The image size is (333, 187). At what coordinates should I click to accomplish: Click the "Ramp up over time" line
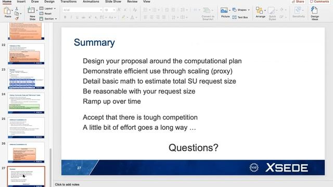click(x=112, y=101)
